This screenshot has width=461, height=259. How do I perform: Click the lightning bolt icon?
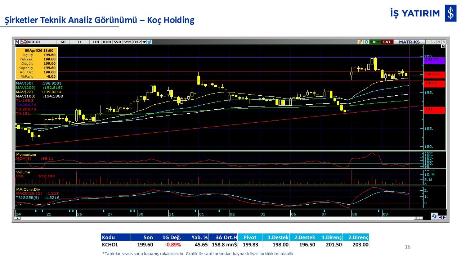click(x=360, y=42)
